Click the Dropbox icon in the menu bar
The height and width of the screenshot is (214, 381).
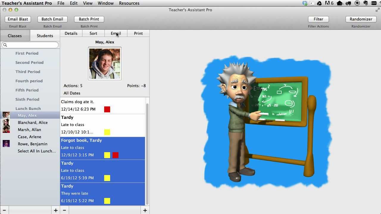click(x=305, y=3)
